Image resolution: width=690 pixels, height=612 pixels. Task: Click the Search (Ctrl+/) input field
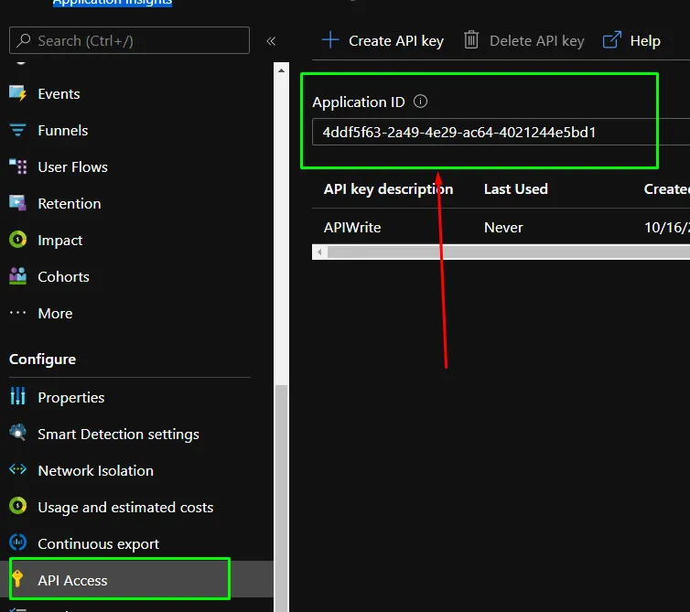coord(129,40)
